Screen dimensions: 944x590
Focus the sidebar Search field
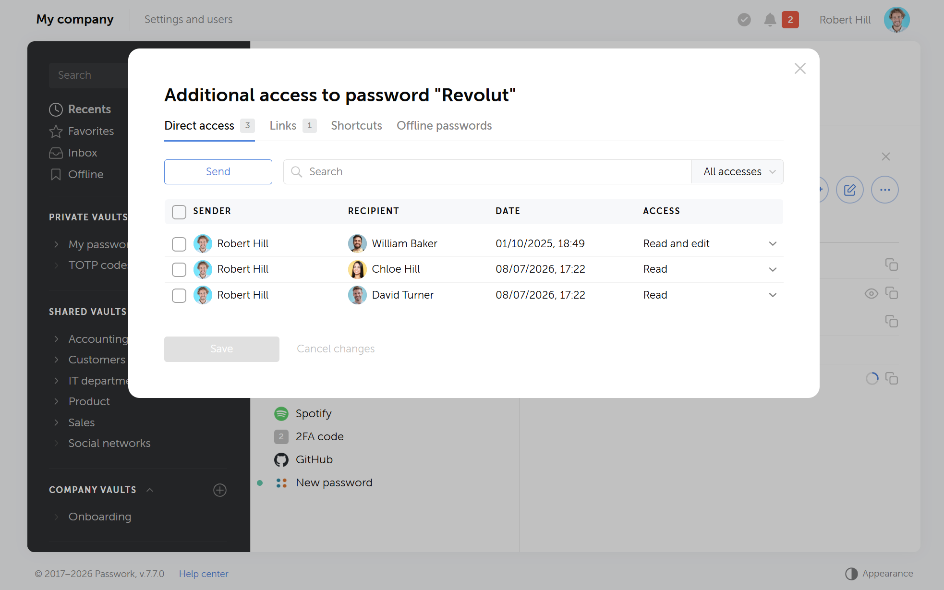click(89, 75)
